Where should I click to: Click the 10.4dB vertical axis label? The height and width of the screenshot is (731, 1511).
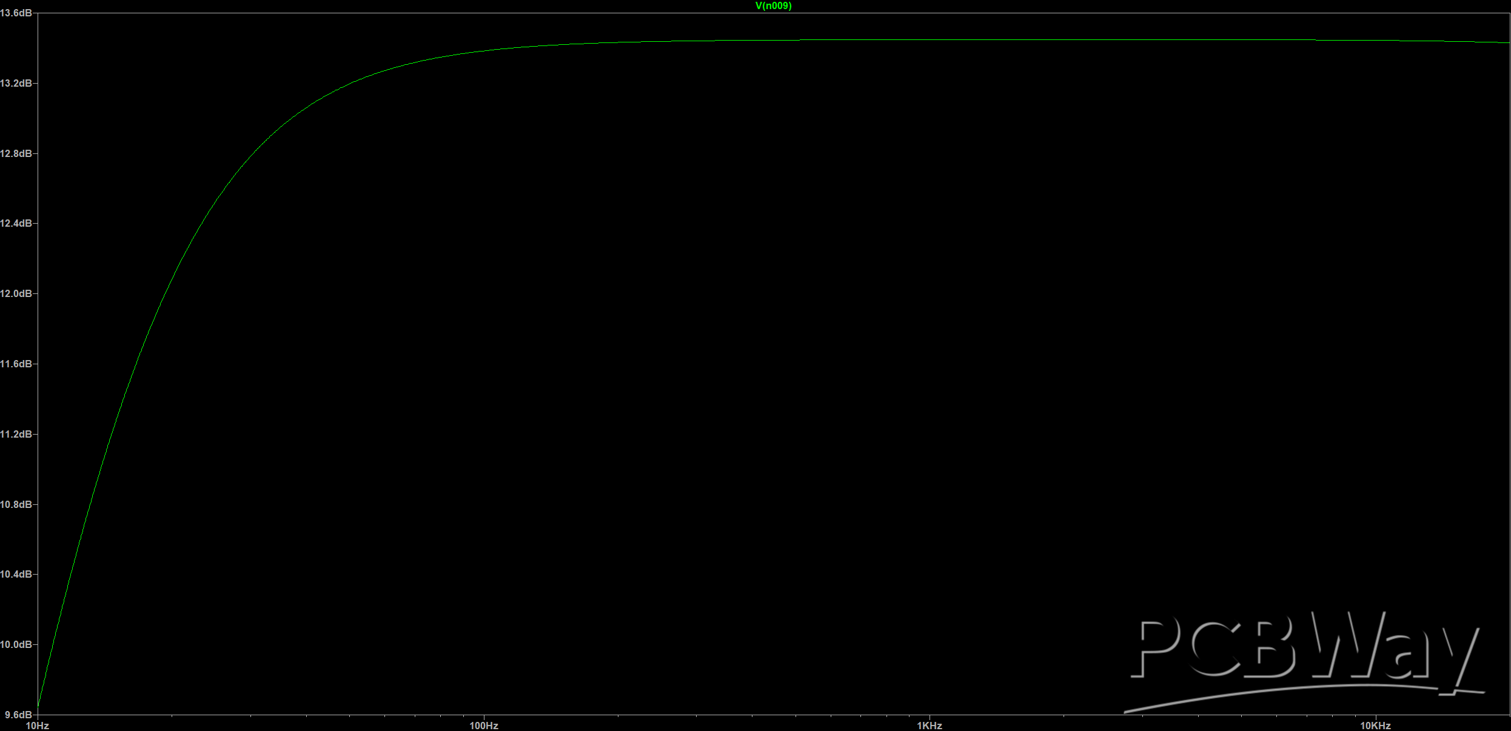pos(16,574)
